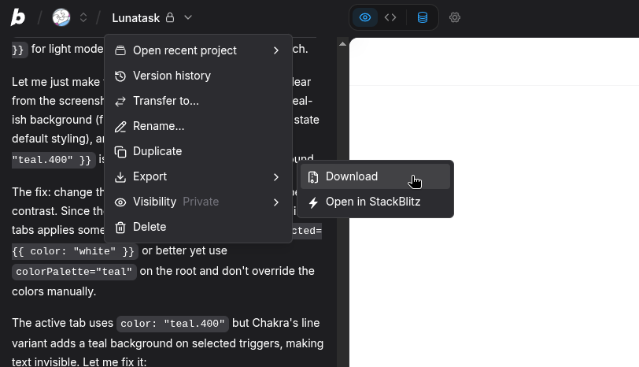Click the Export download-arrow icon
The height and width of the screenshot is (367, 639).
[120, 177]
